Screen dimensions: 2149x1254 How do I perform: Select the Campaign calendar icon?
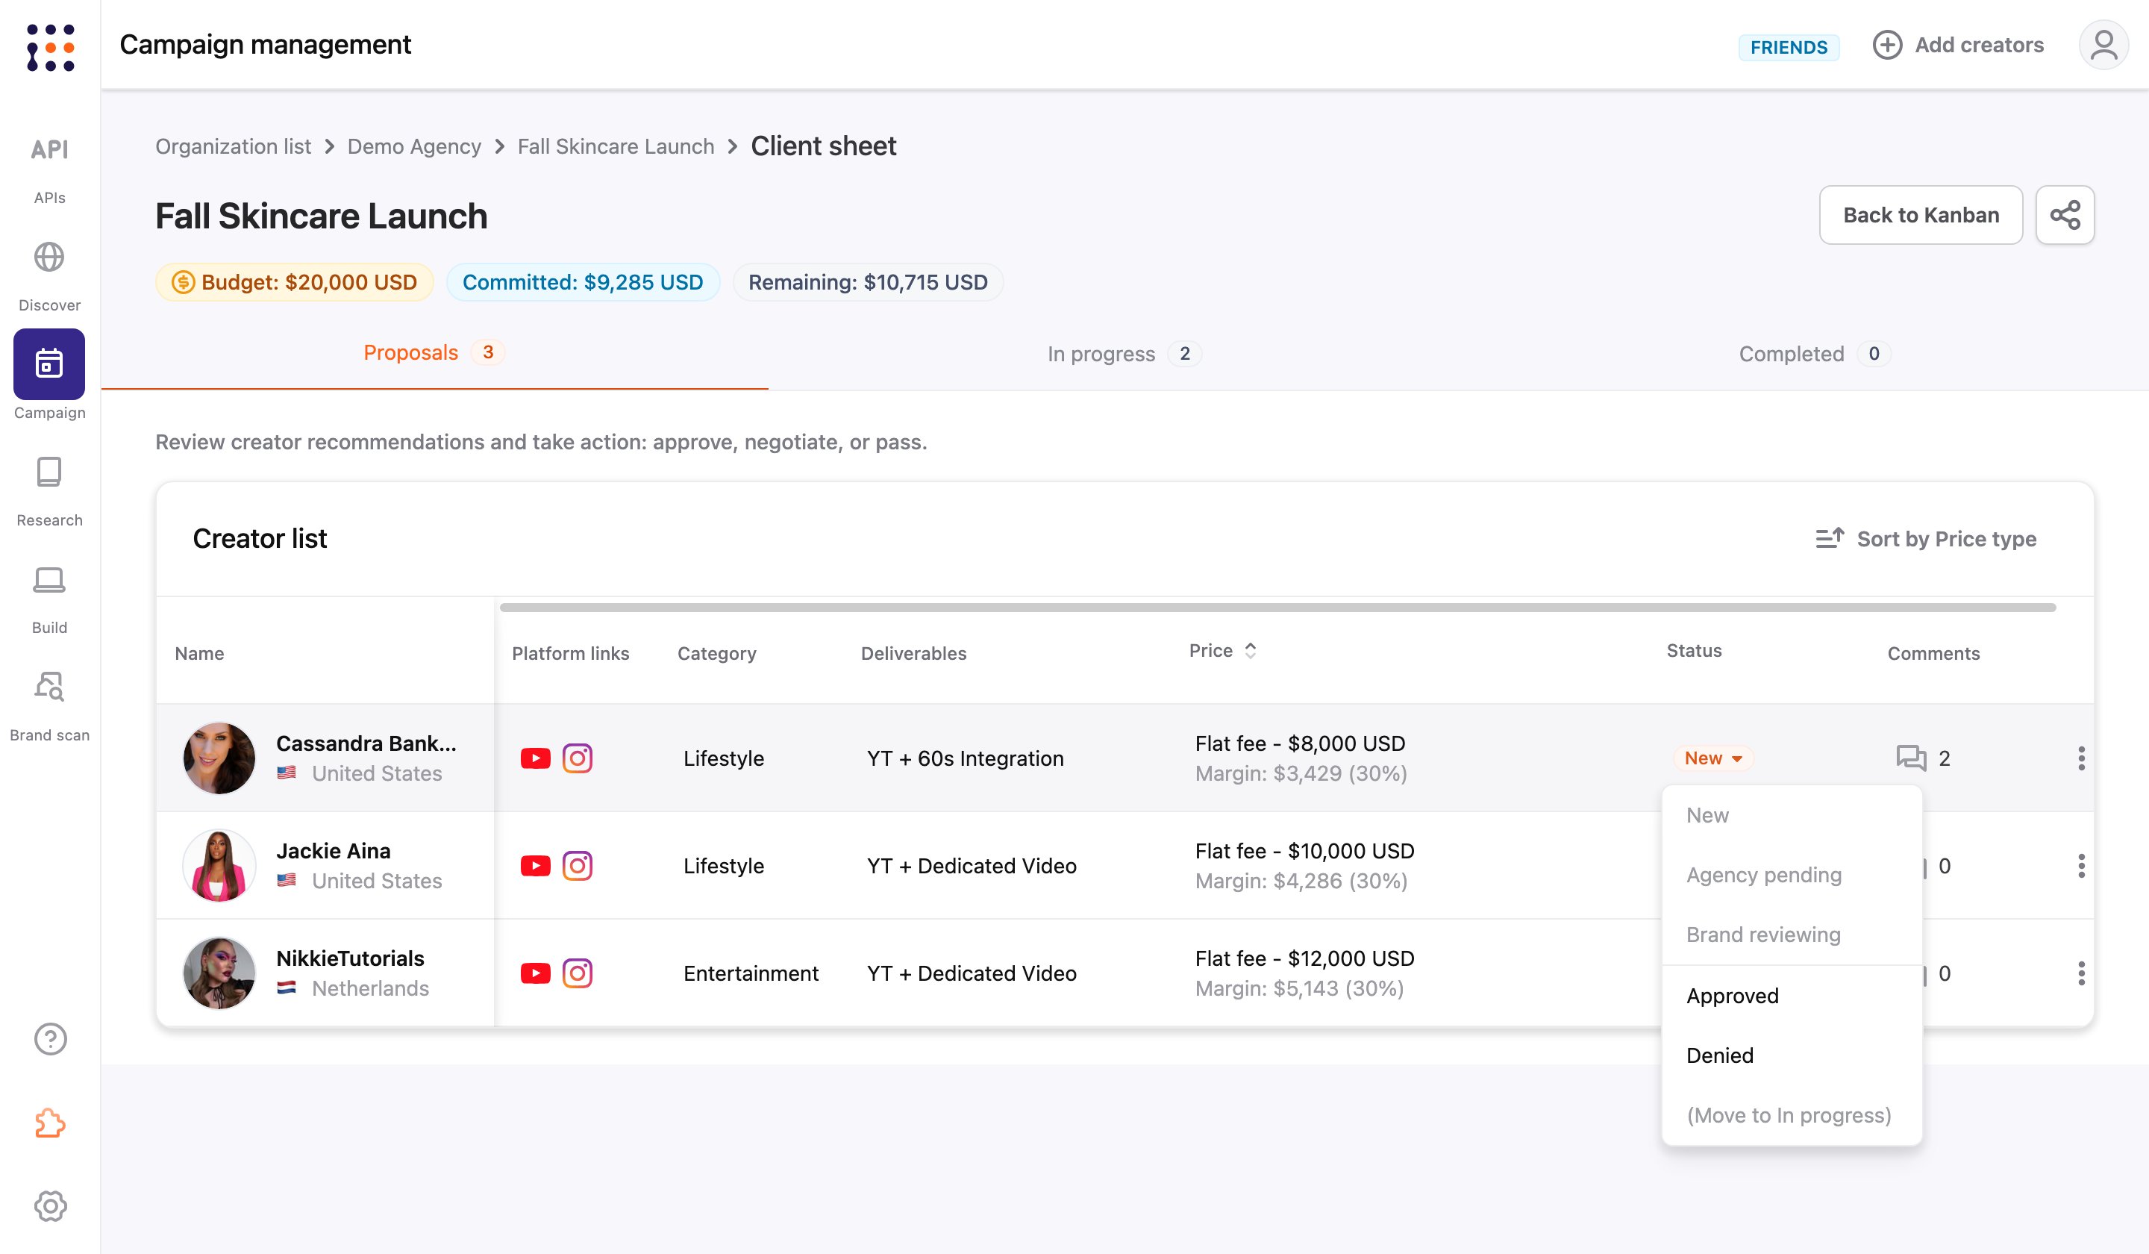click(49, 364)
